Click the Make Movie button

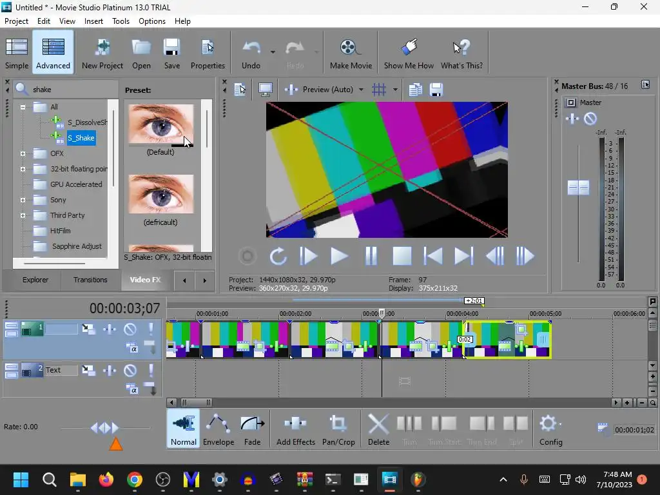351,53
